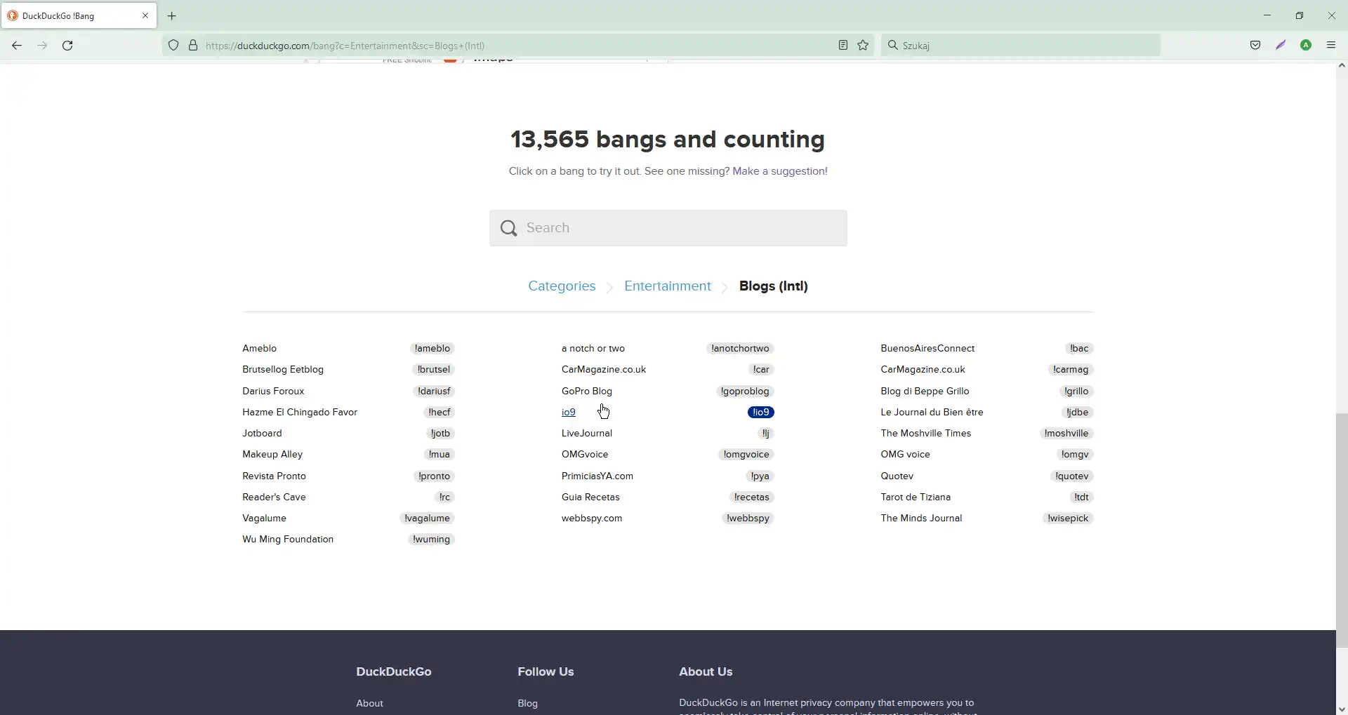Open the Ameblo bang entry
The image size is (1348, 715).
point(260,349)
